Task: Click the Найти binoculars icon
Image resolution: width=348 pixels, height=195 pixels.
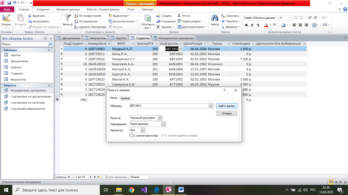Action: pyautogui.click(x=215, y=18)
